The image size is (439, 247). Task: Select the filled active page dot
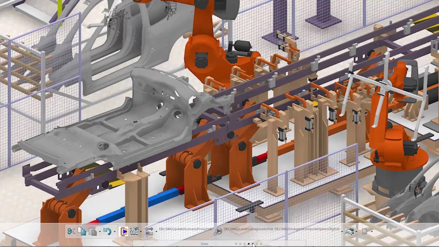[x=249, y=244]
